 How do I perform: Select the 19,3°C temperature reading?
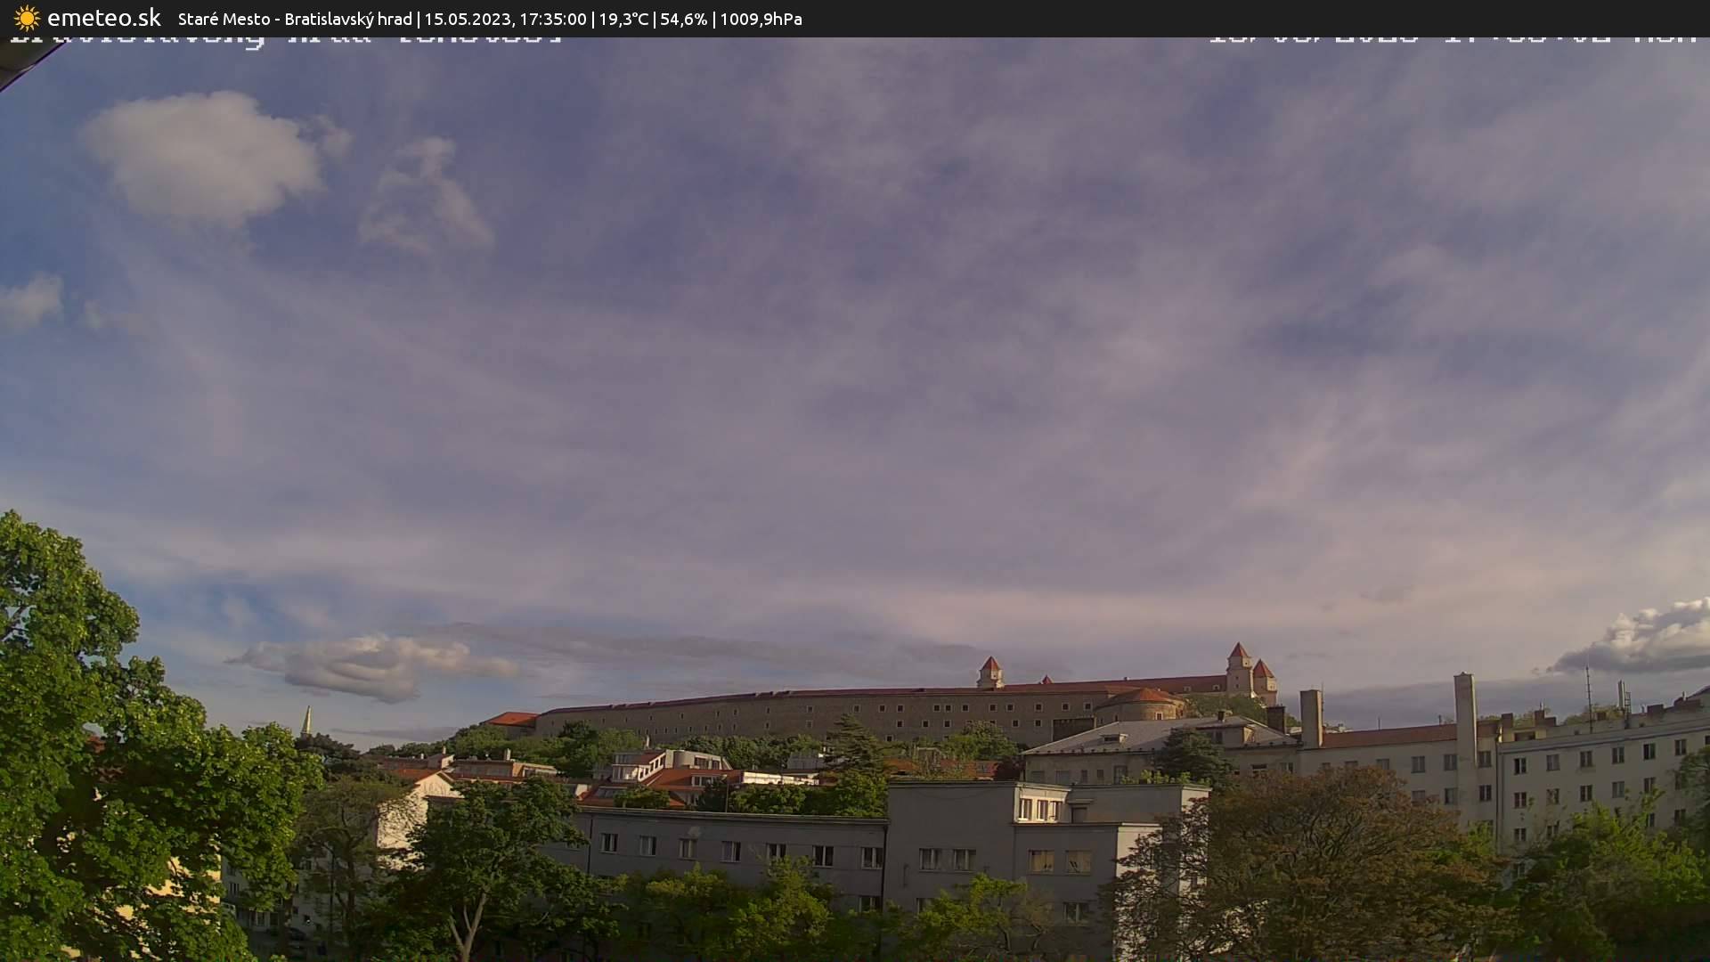click(623, 18)
